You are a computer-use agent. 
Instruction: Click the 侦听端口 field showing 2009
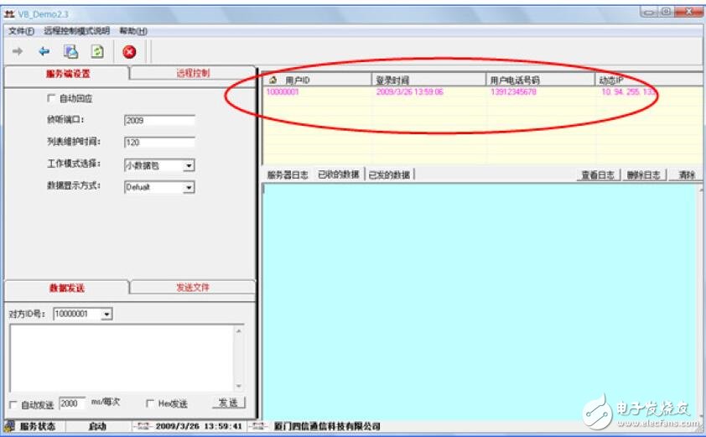(159, 120)
